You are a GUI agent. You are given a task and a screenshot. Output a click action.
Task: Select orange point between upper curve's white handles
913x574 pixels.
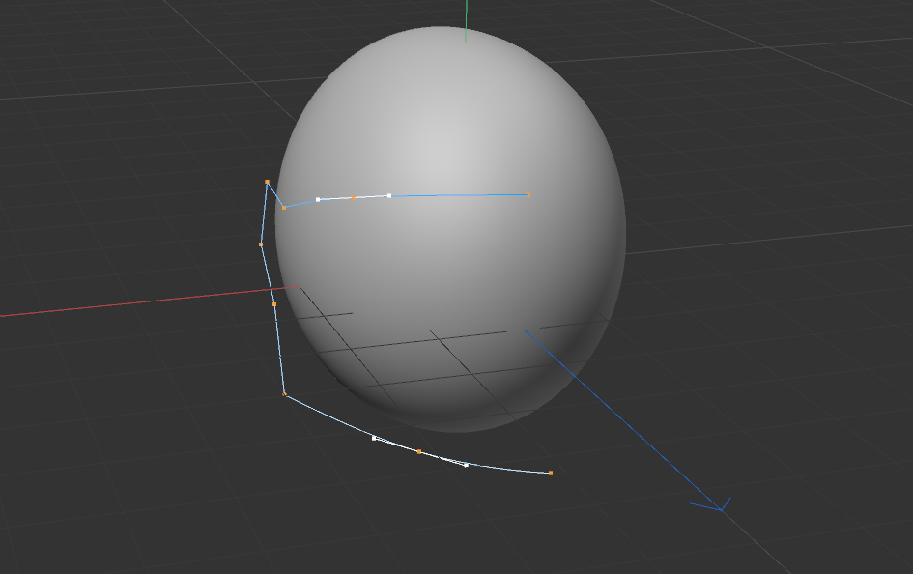point(354,197)
